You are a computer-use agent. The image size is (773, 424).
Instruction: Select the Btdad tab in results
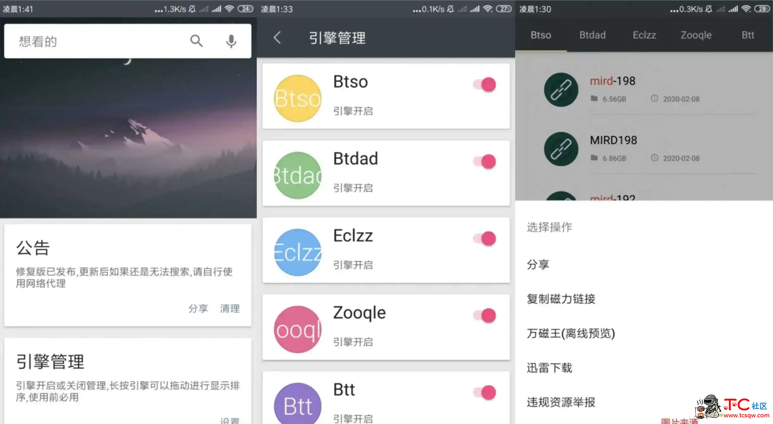click(592, 35)
